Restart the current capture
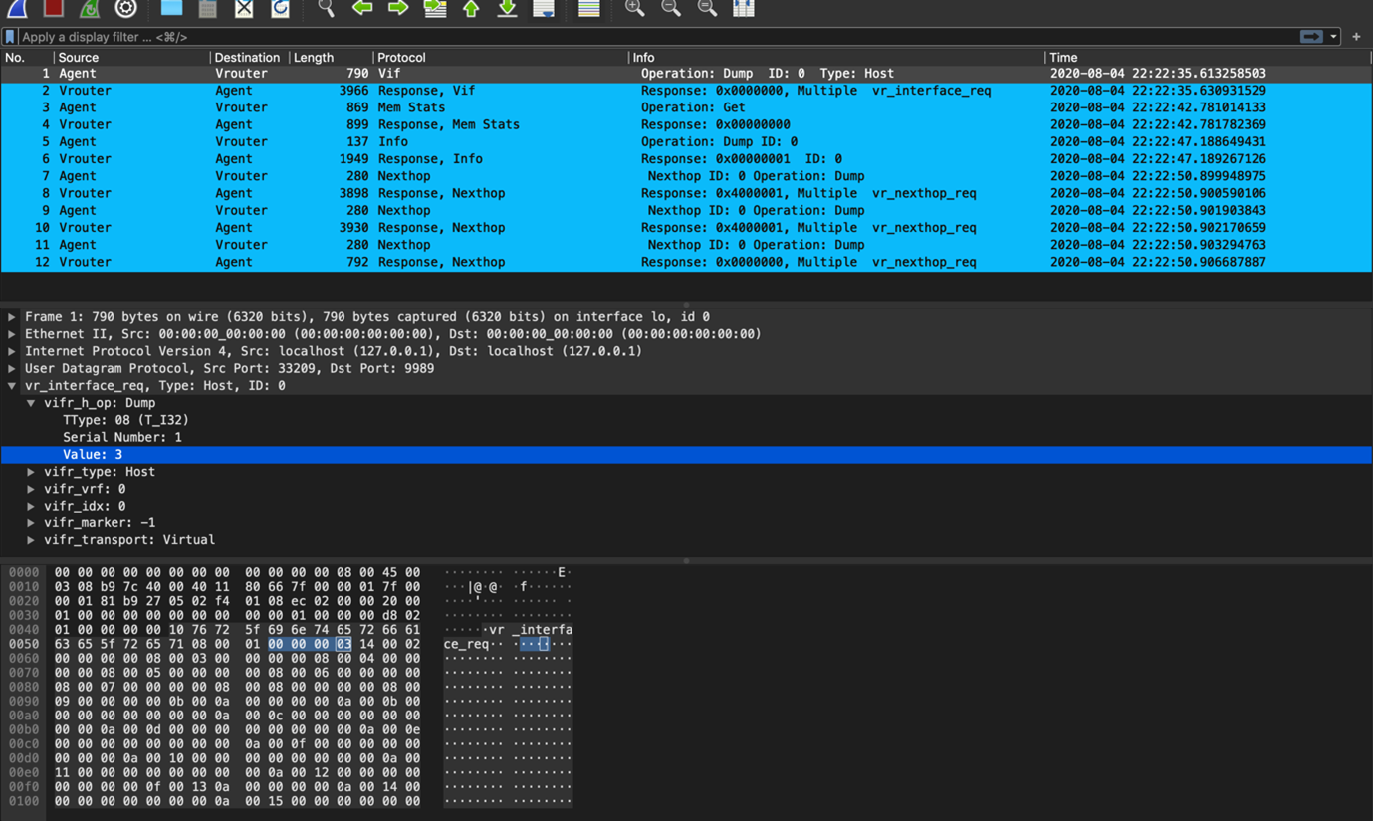This screenshot has height=821, width=1373. click(x=90, y=8)
